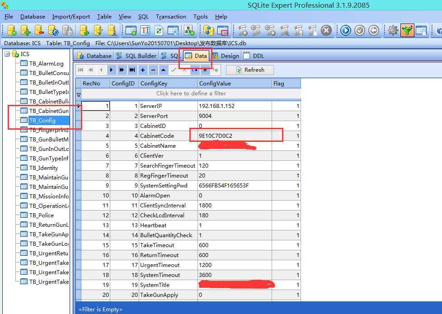The width and height of the screenshot is (442, 314).
Task: Click the 'ClientSyncInterval' ConfigKey cell
Action: pos(168,206)
